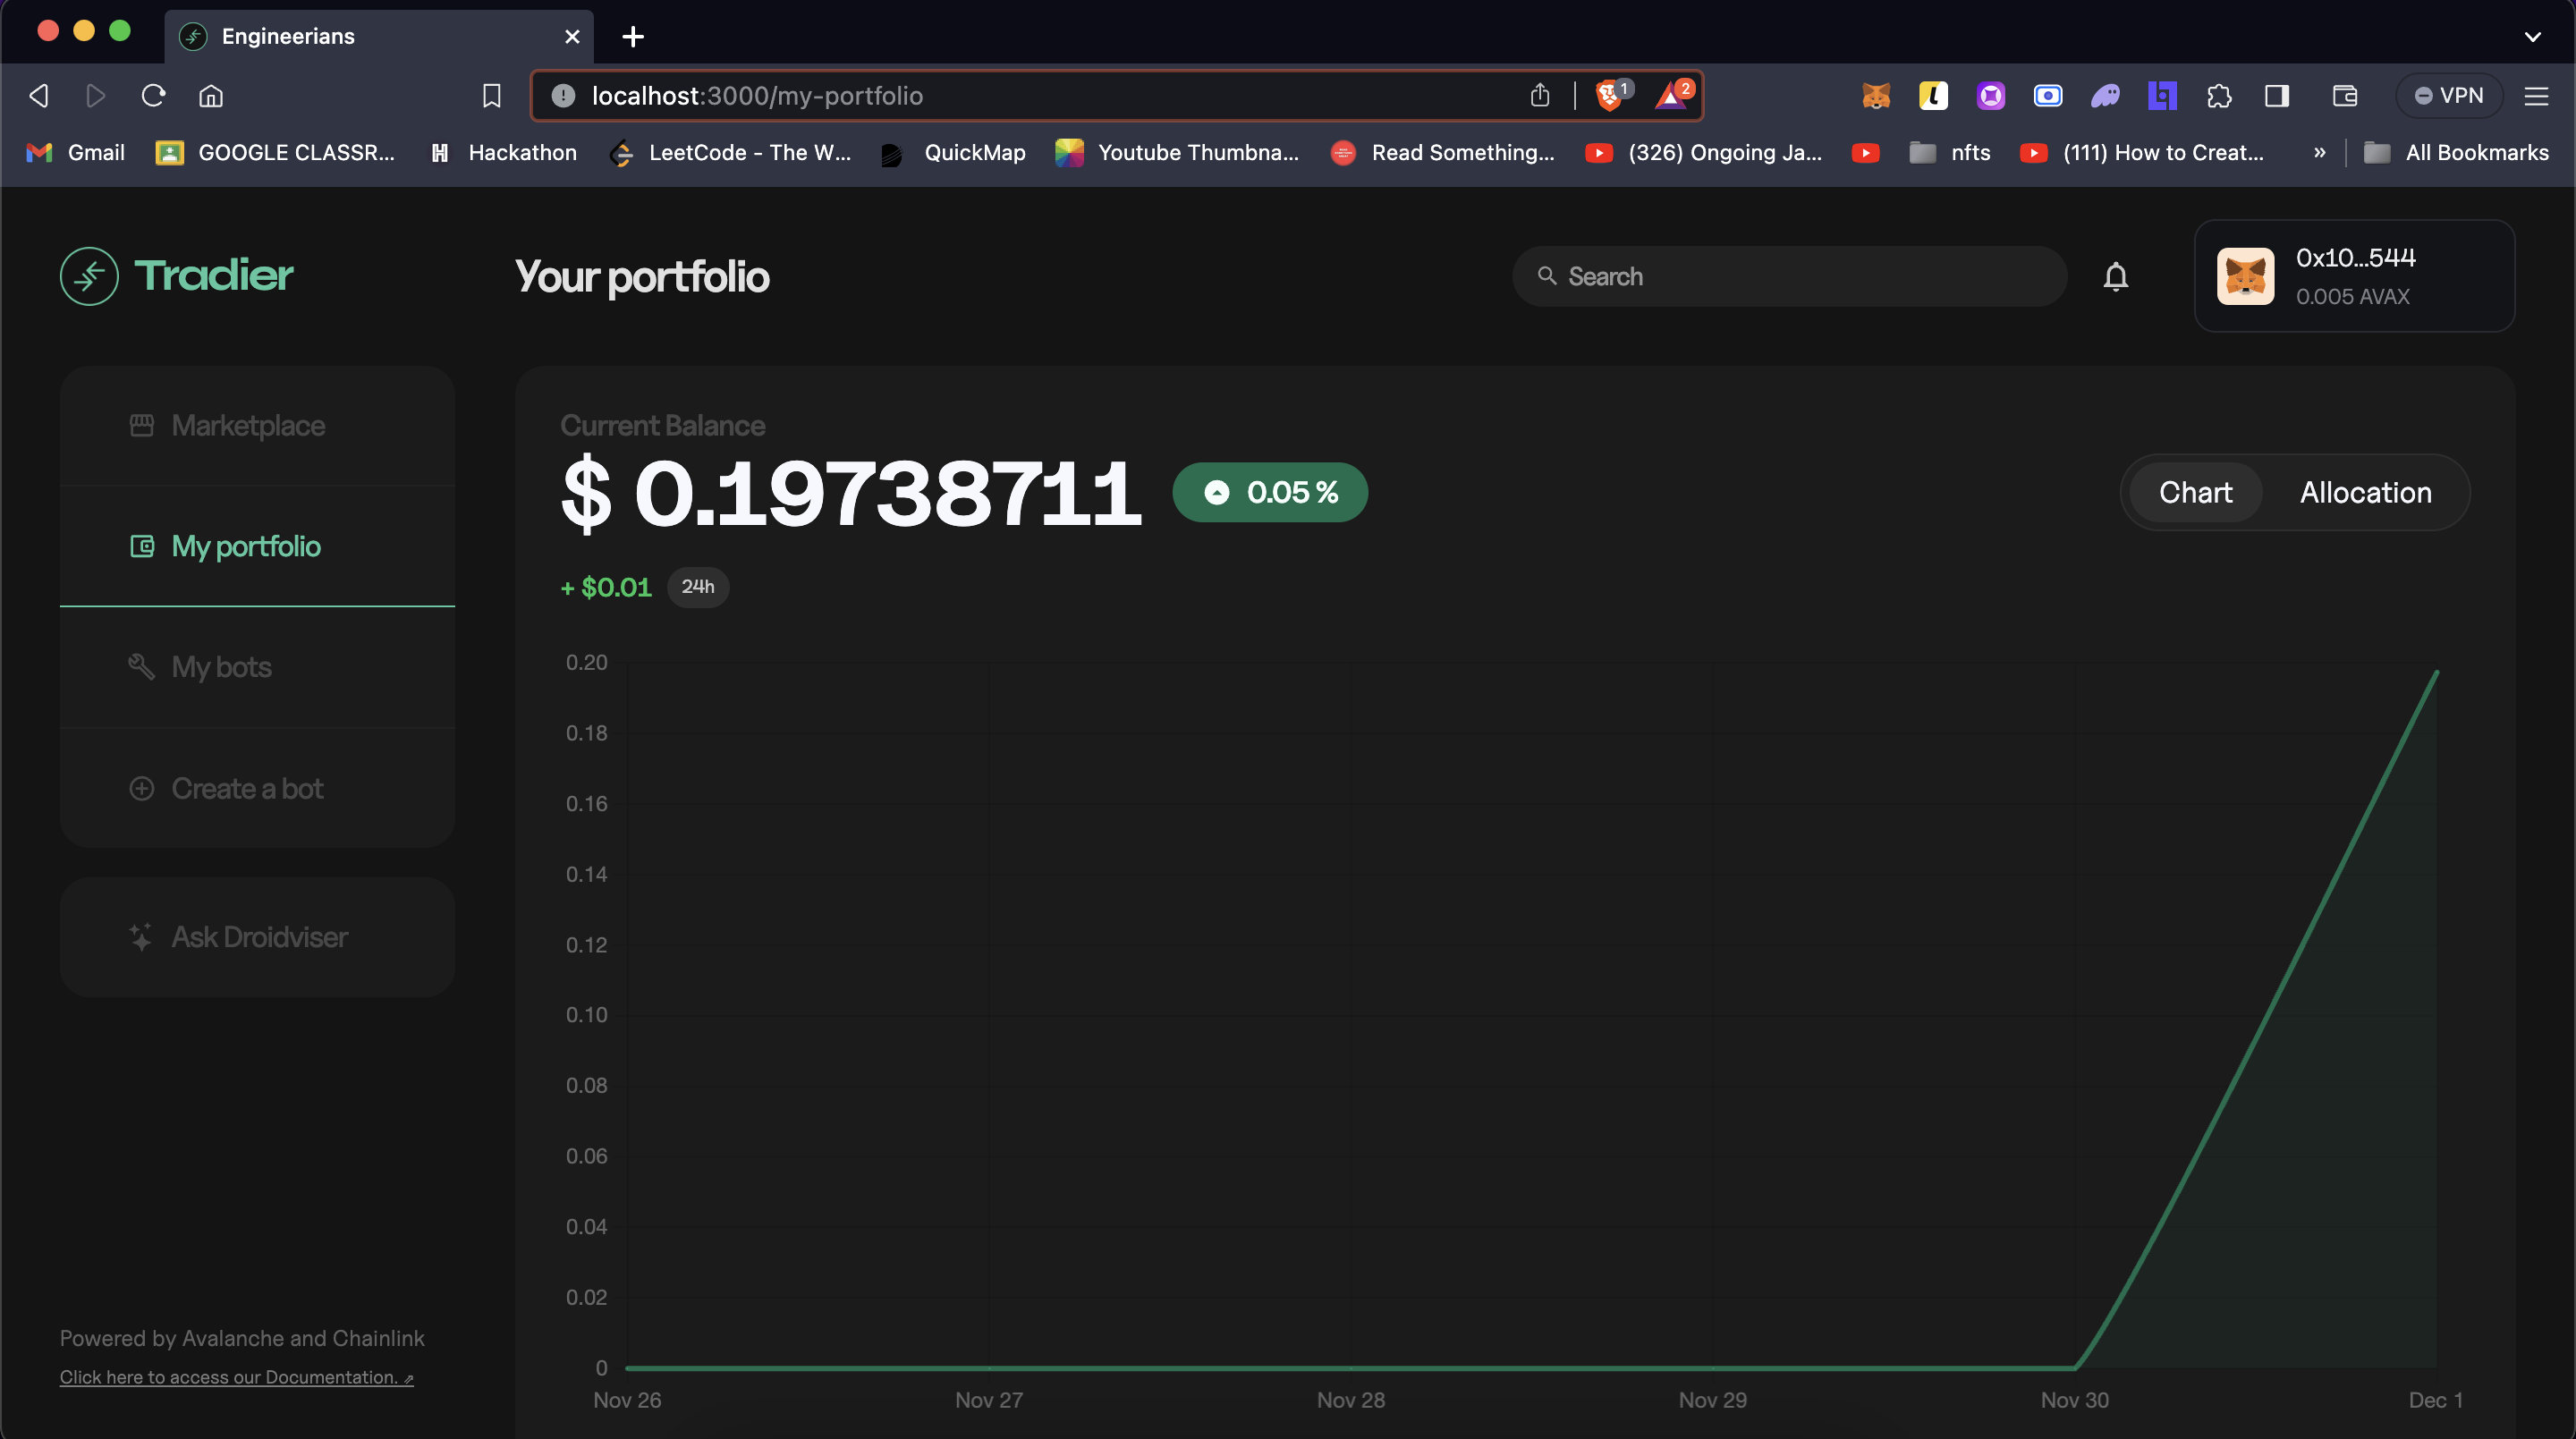Open the MetaMask fox extension
This screenshot has height=1439, width=2576.
click(1876, 96)
